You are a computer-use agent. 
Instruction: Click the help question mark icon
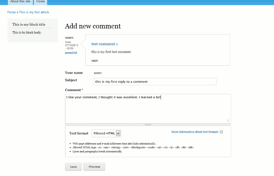point(221,132)
